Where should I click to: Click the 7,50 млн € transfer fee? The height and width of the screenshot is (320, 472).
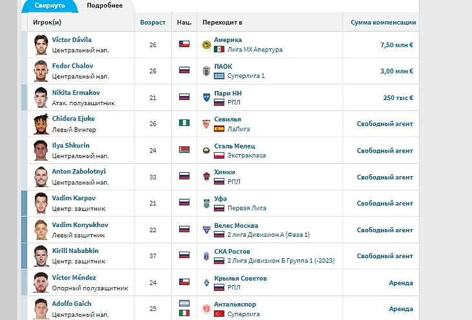[x=396, y=45]
